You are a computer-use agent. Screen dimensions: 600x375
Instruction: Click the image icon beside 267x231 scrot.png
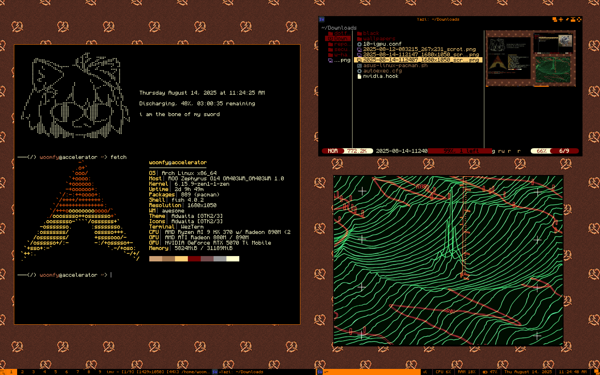coord(359,49)
